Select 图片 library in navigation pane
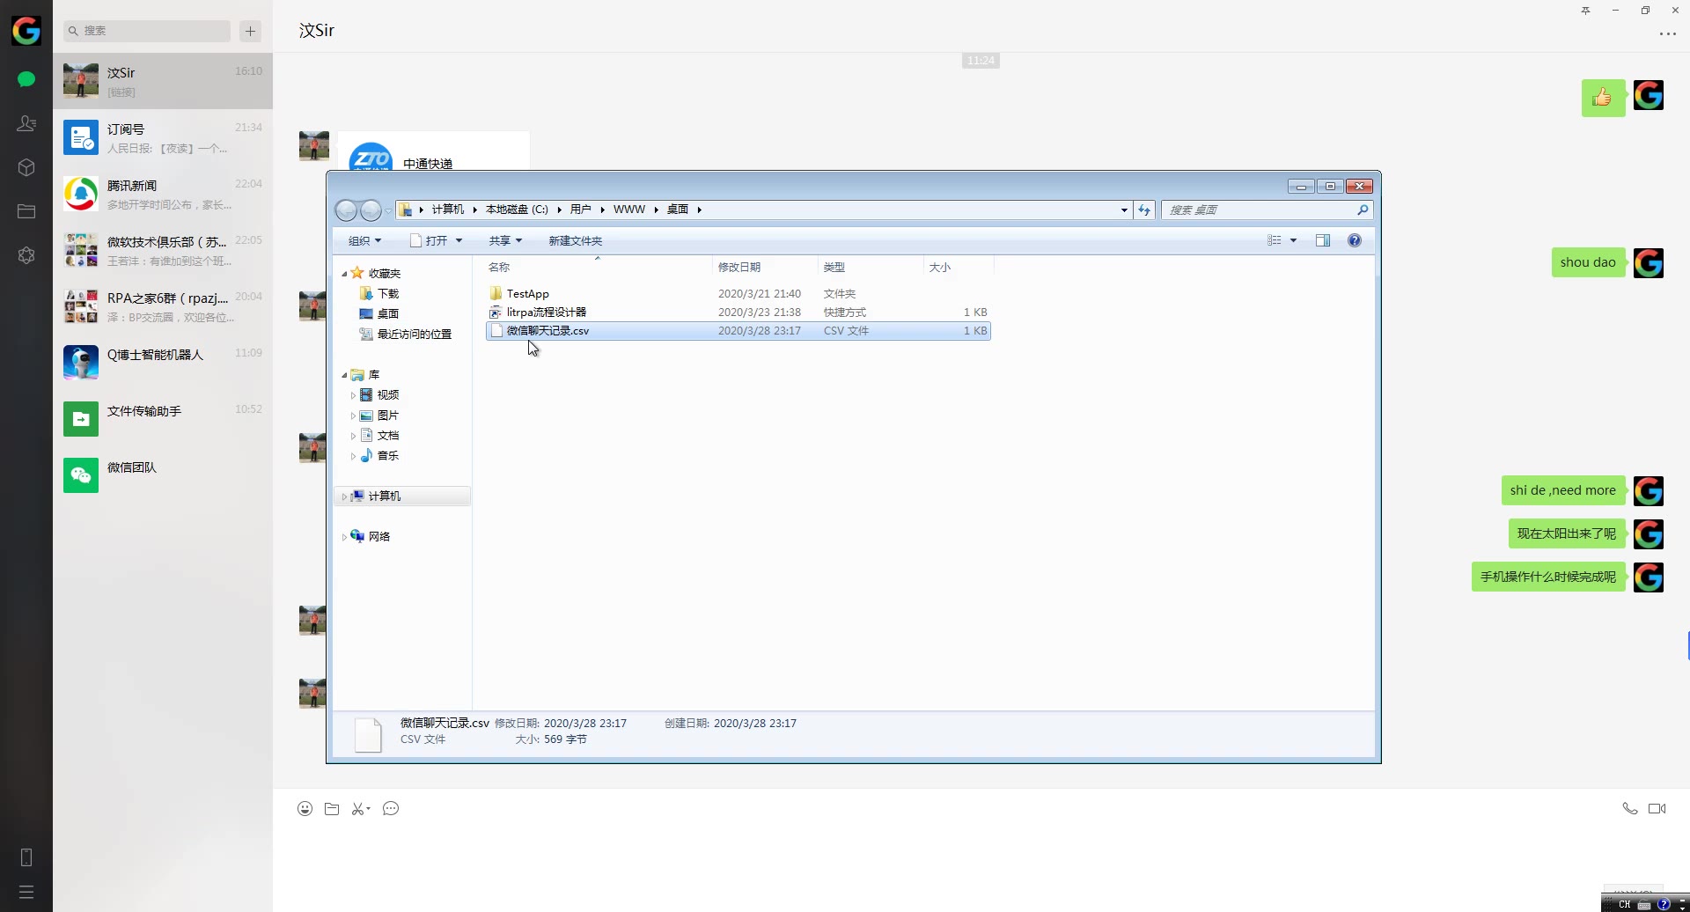Image resolution: width=1690 pixels, height=912 pixels. (x=379, y=416)
